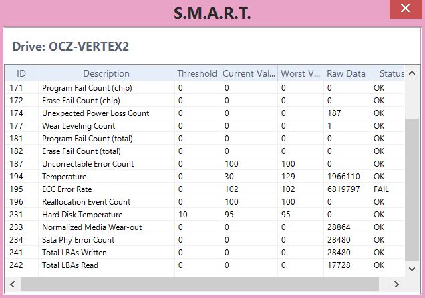The width and height of the screenshot is (425, 298).
Task: Click threshold value 10
Action: (x=182, y=215)
